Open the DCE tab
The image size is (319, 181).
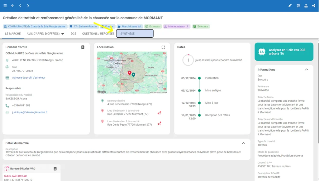click(73, 34)
